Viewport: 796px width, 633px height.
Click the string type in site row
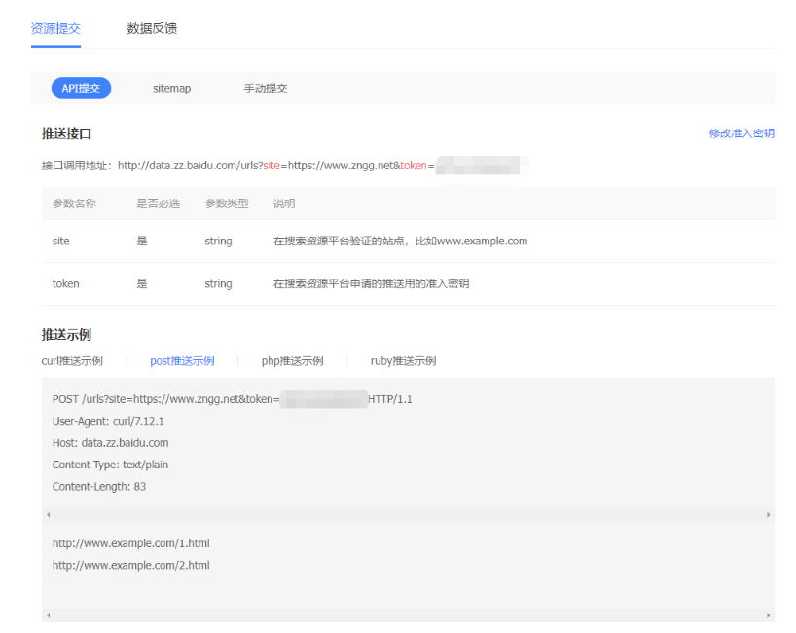(218, 242)
